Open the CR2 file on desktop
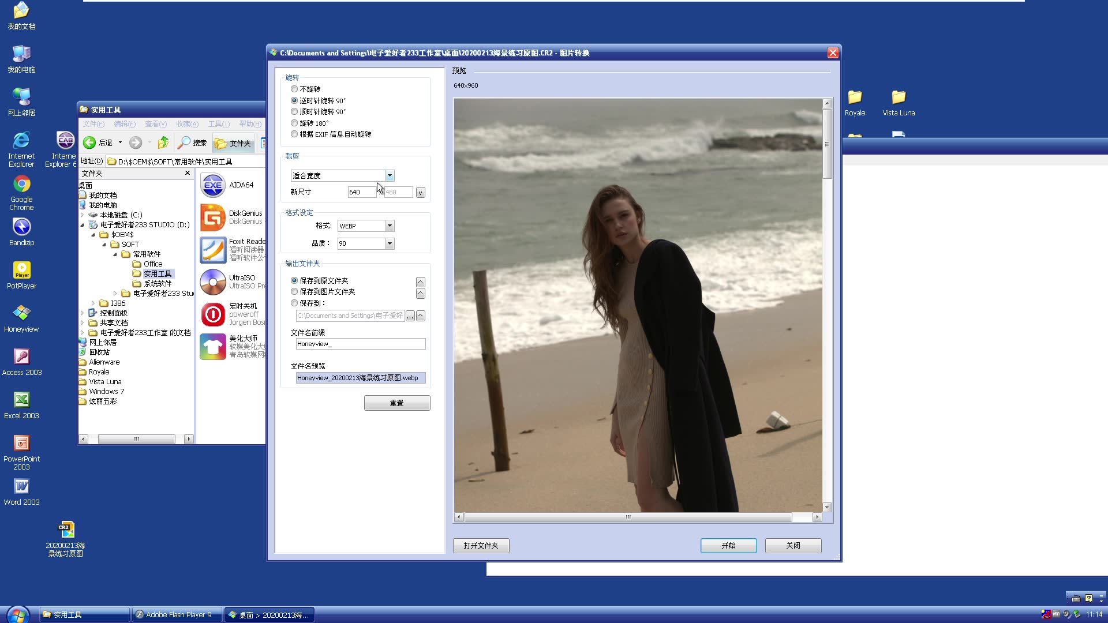Viewport: 1108px width, 623px height. (x=66, y=529)
